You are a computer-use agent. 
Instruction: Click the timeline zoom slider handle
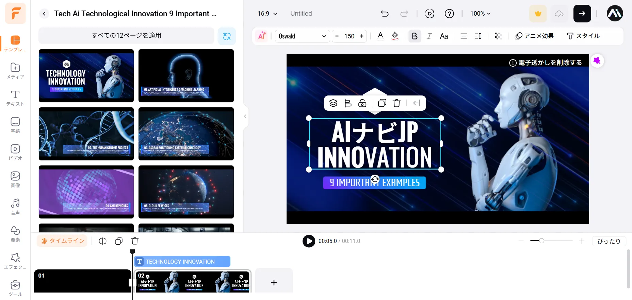541,241
